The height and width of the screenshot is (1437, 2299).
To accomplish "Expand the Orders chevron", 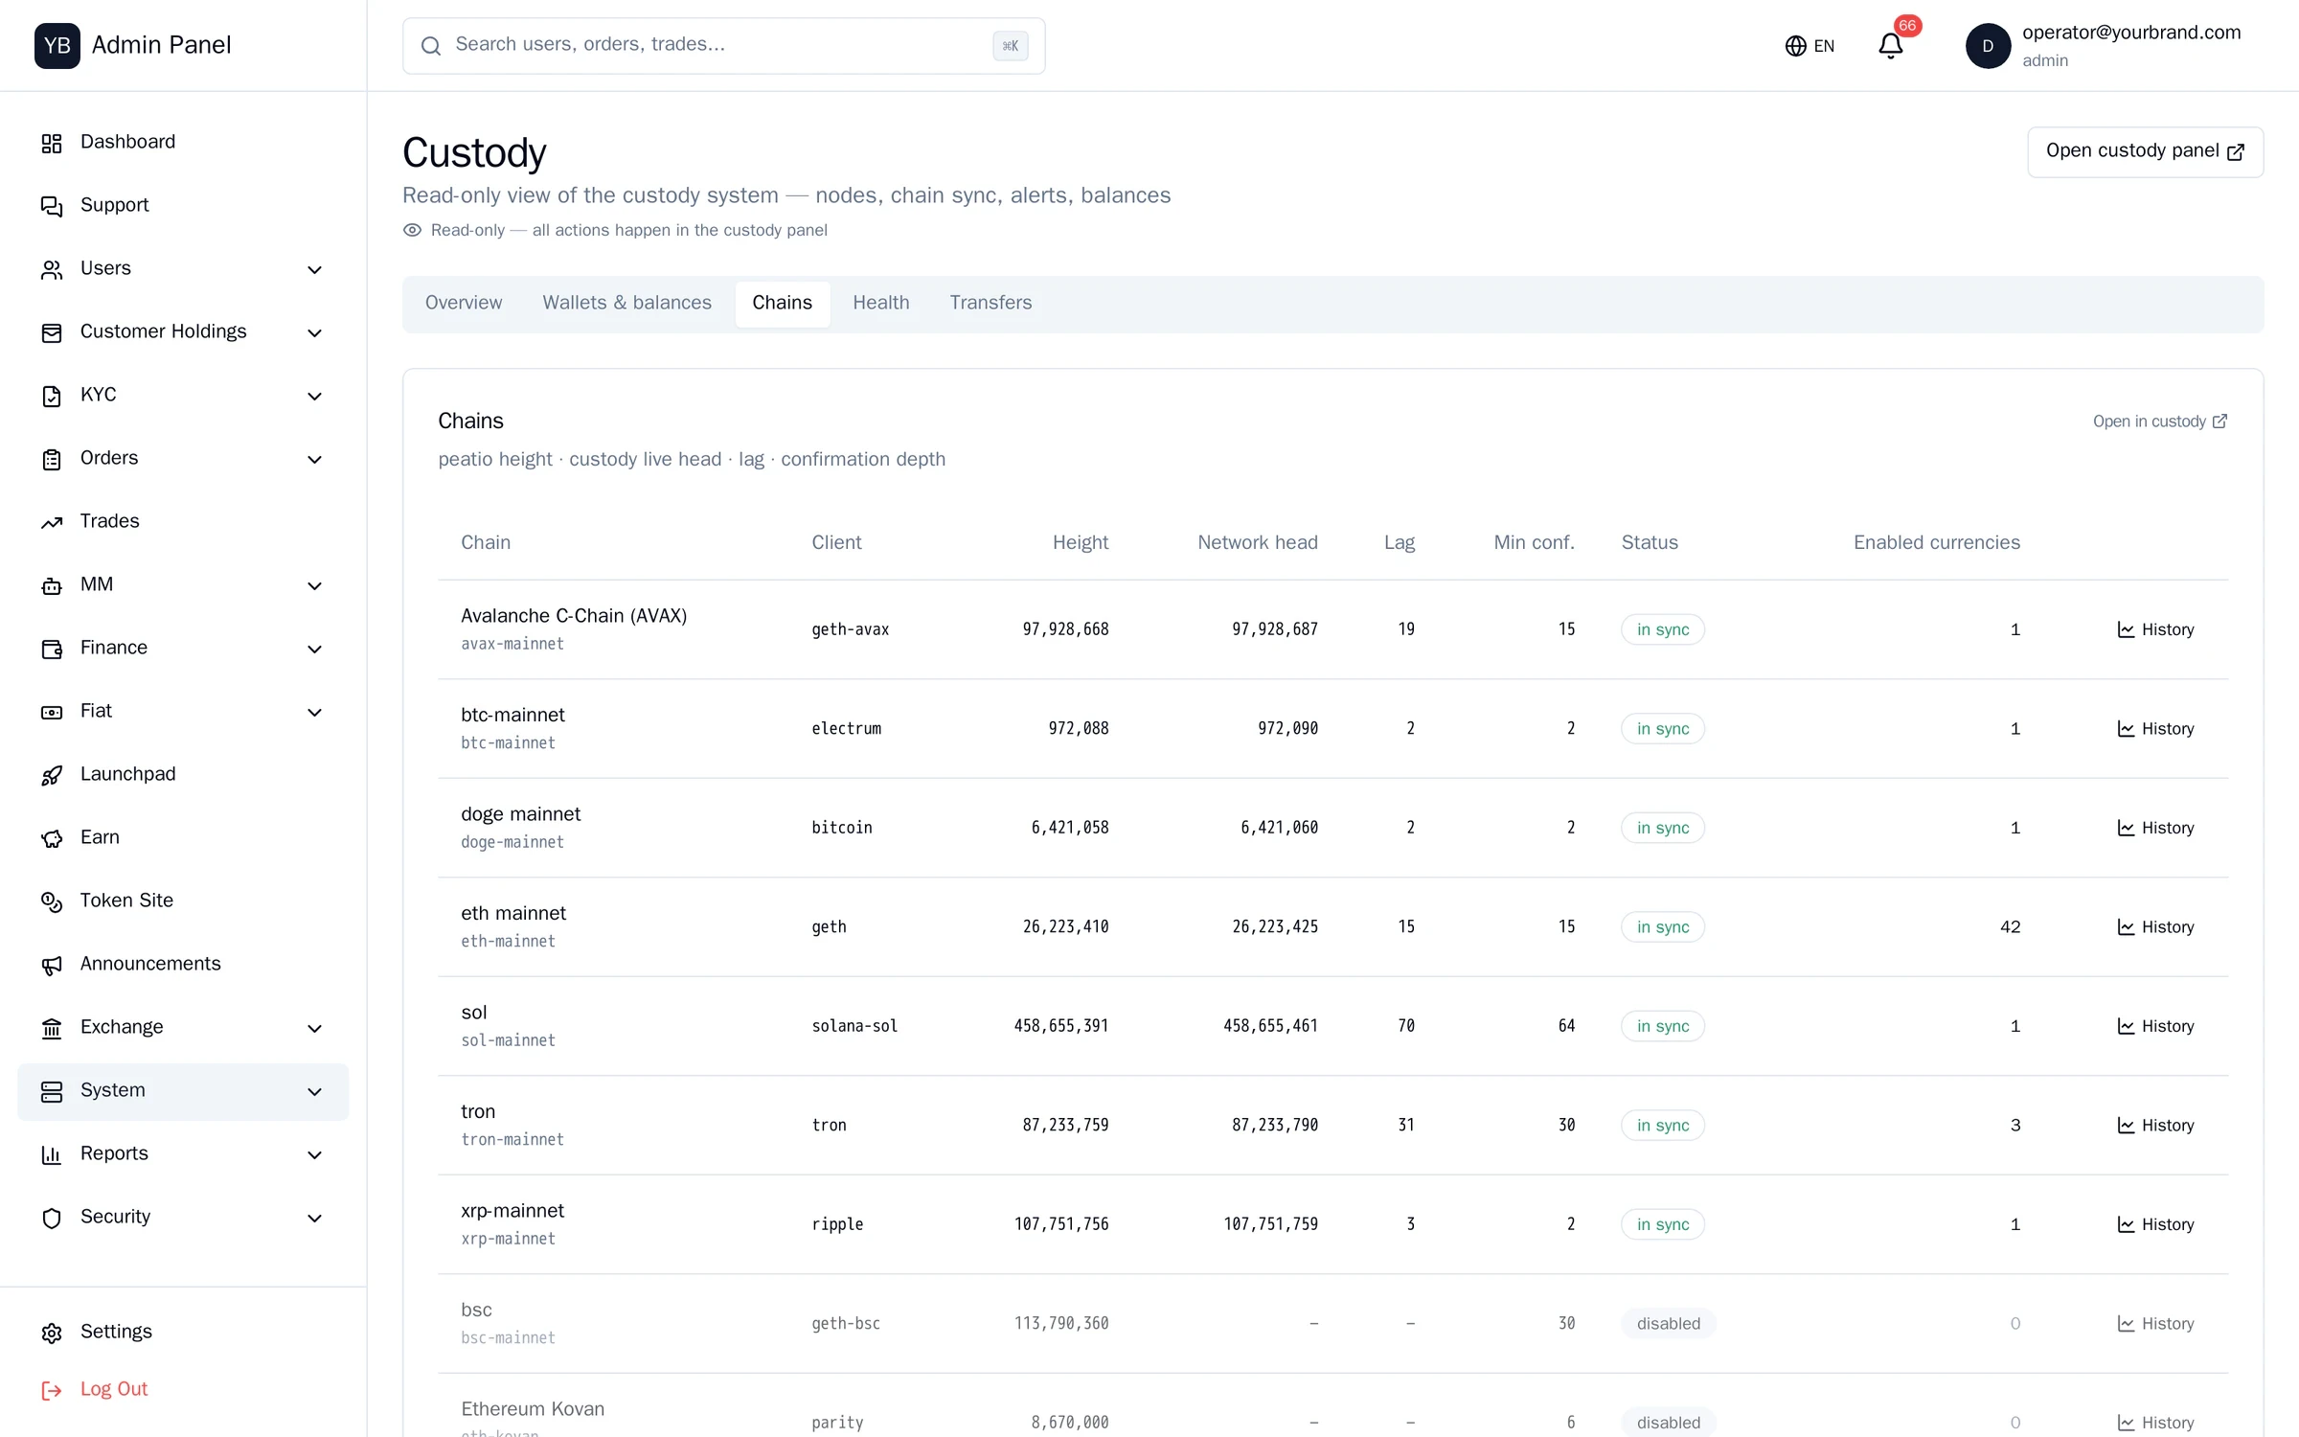I will [314, 459].
